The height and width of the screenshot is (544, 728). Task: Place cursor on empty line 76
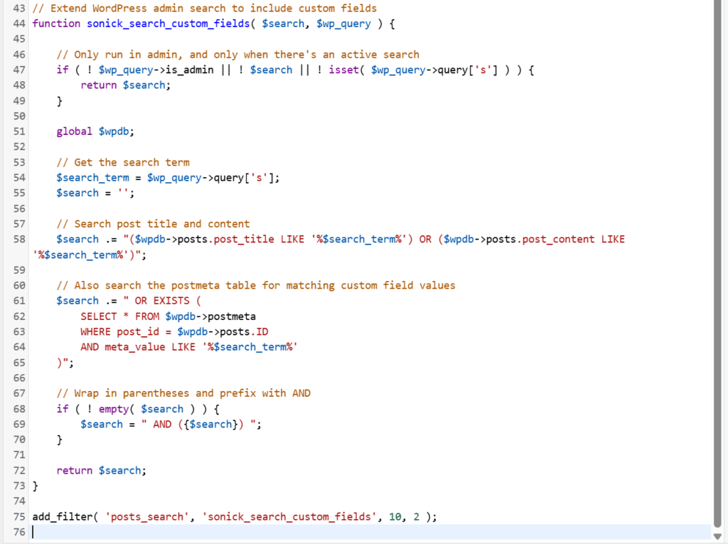coord(371,532)
